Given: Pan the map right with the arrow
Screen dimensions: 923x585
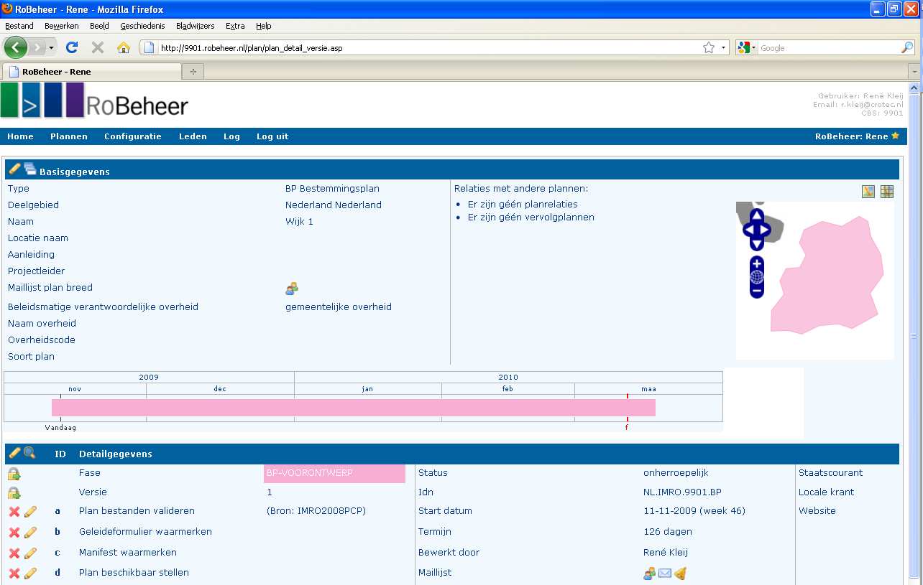Looking at the screenshot, I should [x=765, y=230].
